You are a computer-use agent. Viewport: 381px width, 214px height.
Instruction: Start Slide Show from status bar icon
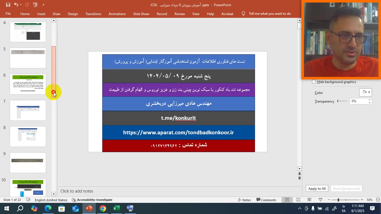321,200
